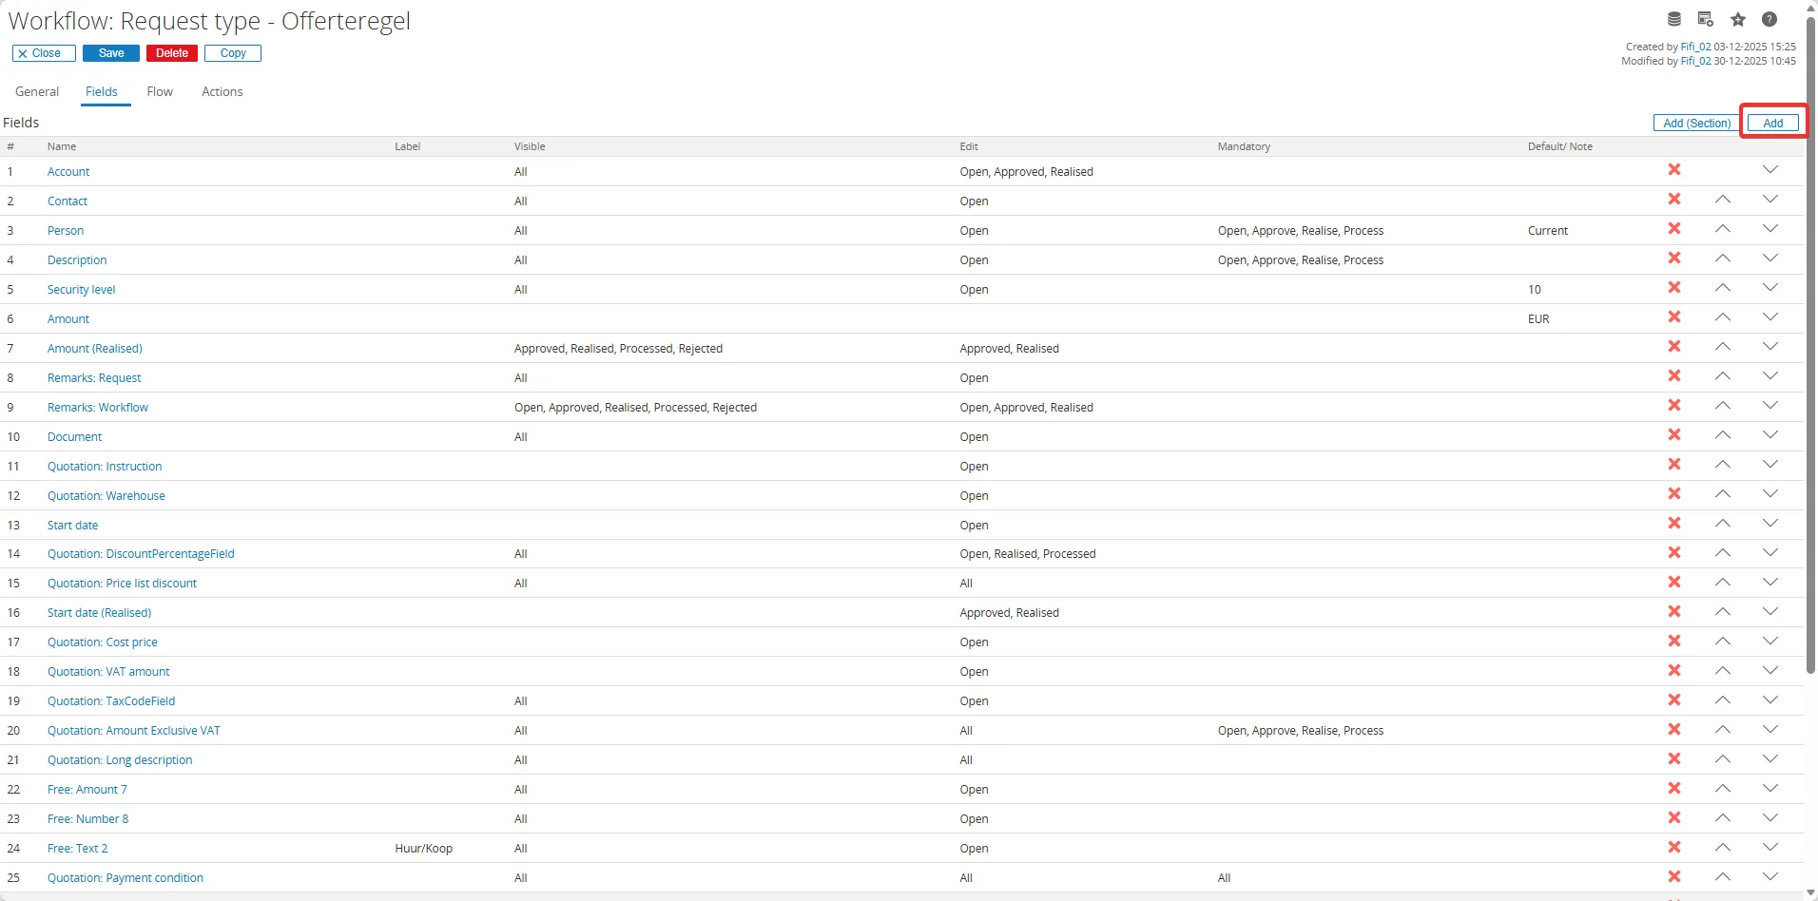
Task: Click the Remarks: Workflow field link
Action: pyautogui.click(x=98, y=408)
